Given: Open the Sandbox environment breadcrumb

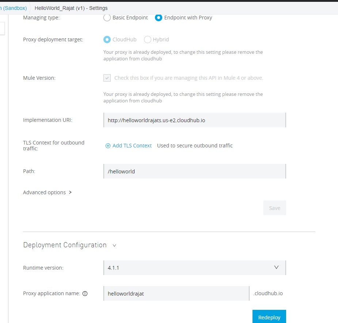Looking at the screenshot, I should pos(14,8).
